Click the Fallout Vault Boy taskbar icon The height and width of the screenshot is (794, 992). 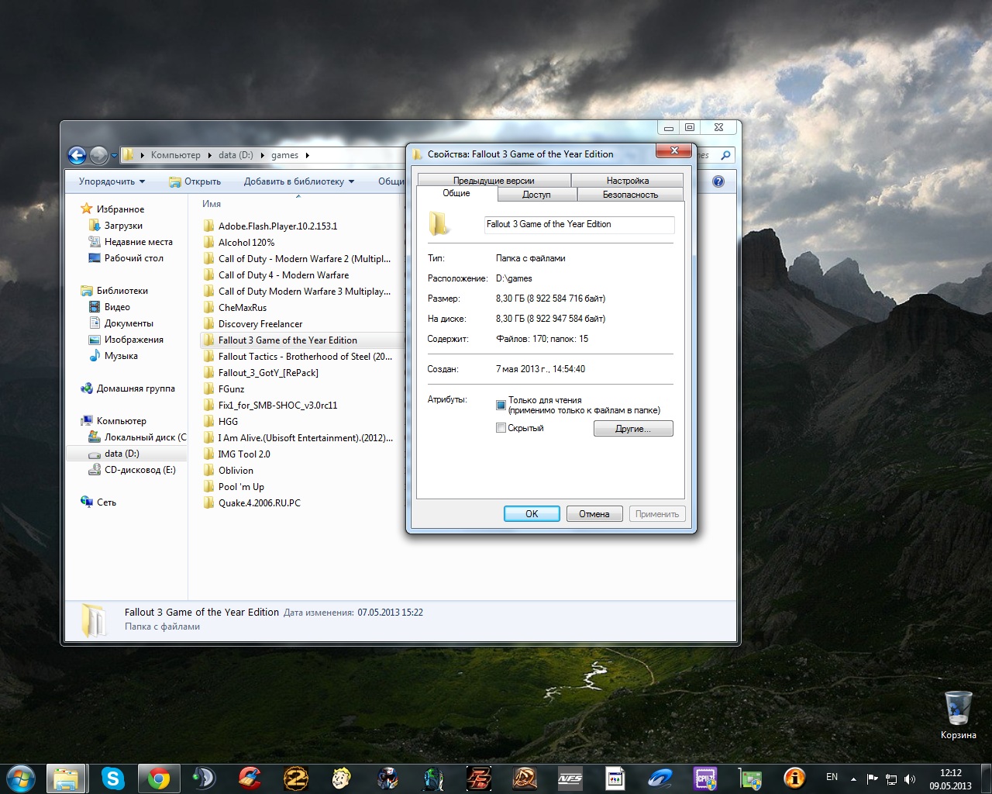coord(341,778)
